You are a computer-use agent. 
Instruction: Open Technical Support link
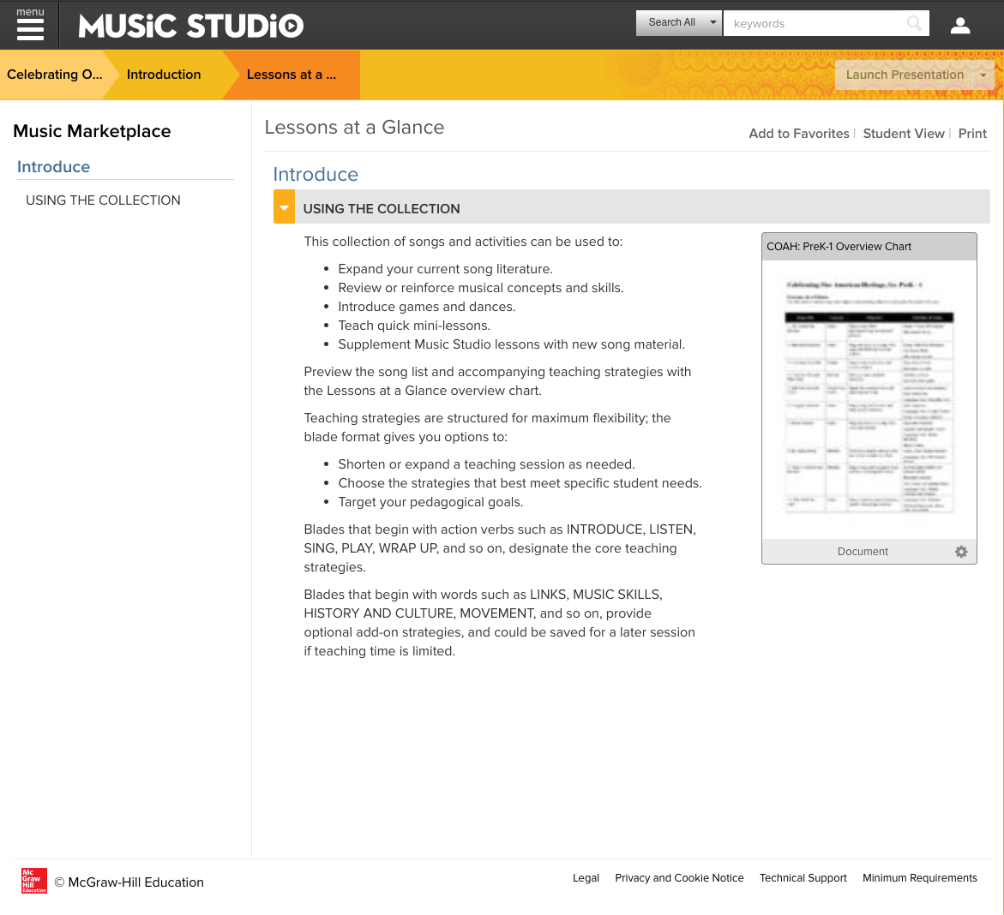click(803, 878)
